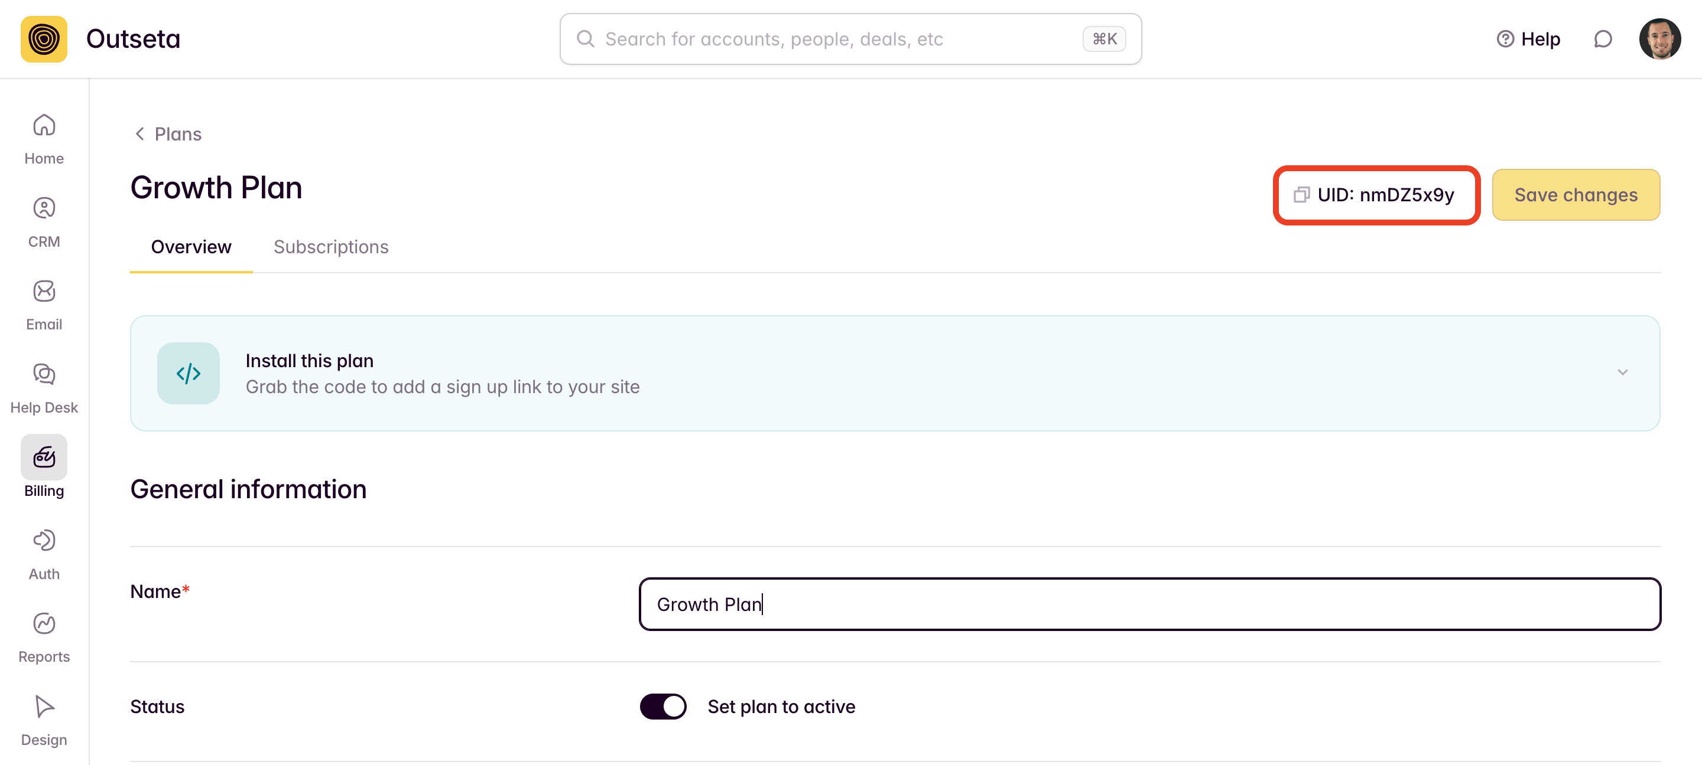
Task: Select the Overview tab
Action: 191,247
